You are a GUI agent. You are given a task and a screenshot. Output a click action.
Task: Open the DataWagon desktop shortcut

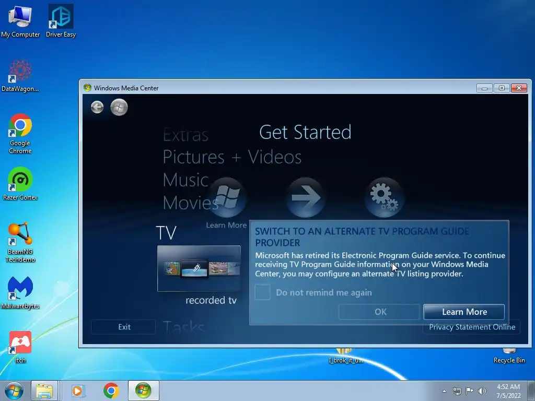coord(20,76)
